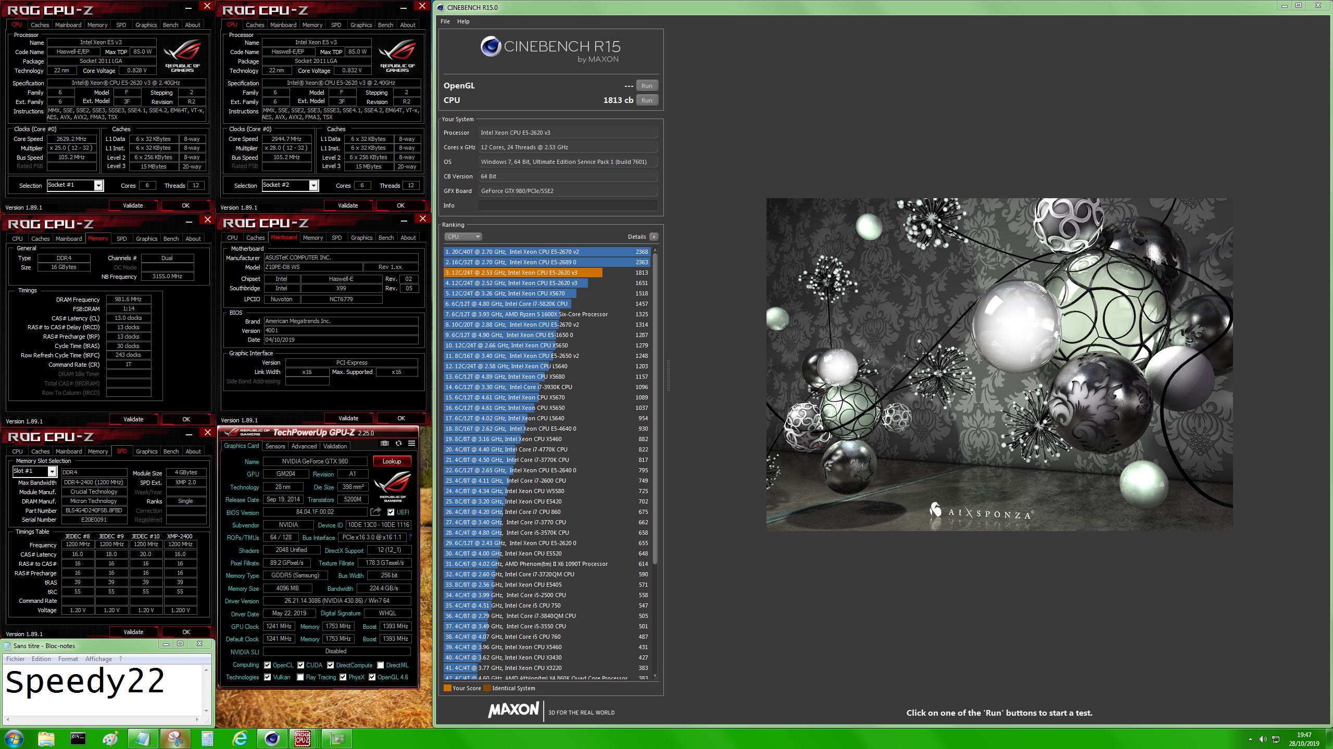Open Command Prompt from the taskbar
The image size is (1333, 749).
[x=78, y=739]
